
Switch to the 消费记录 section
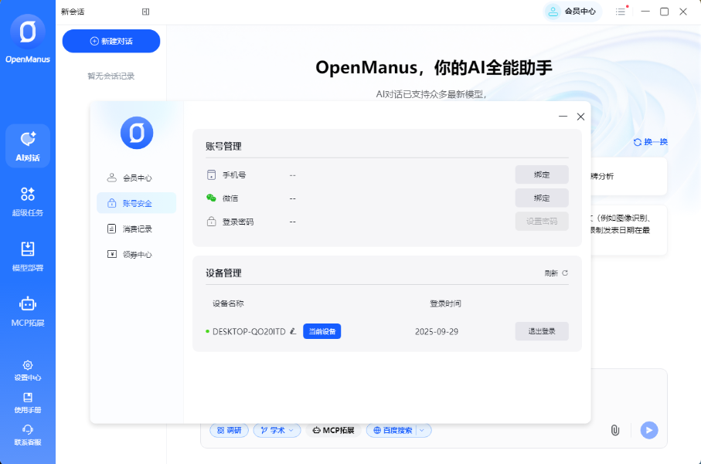click(137, 228)
